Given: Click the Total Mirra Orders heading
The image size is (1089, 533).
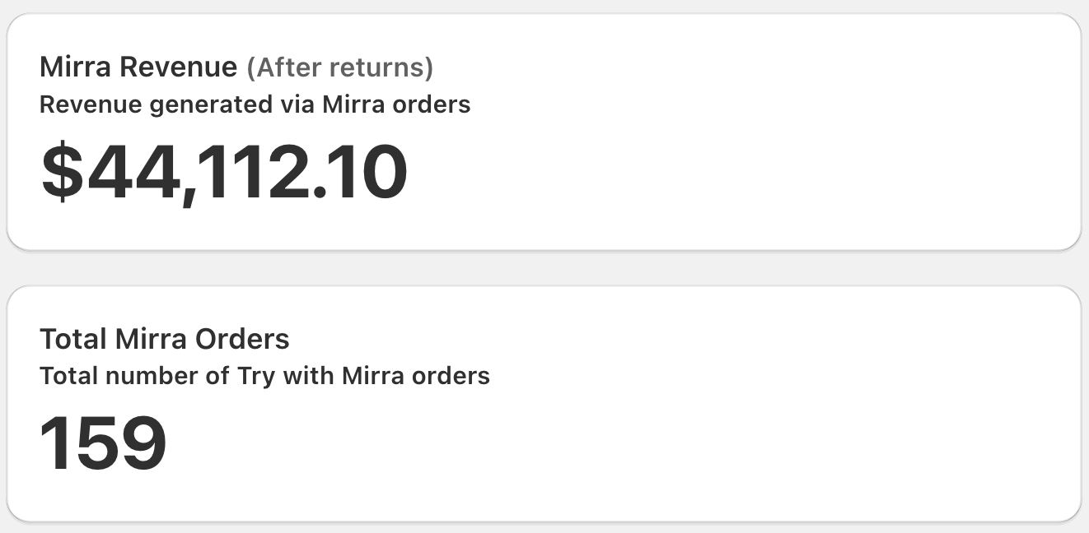Looking at the screenshot, I should (x=164, y=339).
